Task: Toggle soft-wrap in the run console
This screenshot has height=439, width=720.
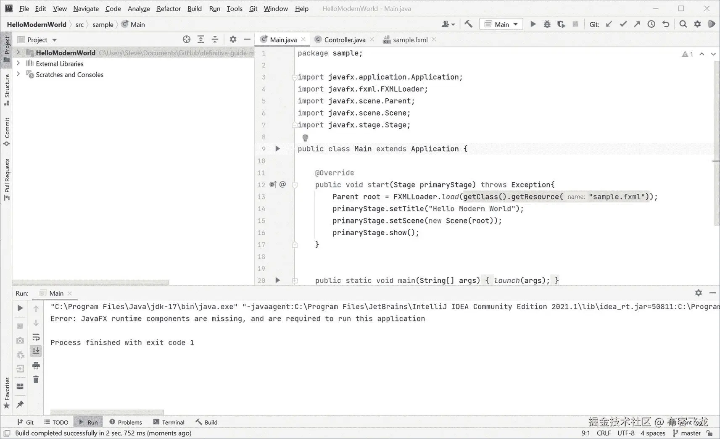Action: click(x=36, y=337)
